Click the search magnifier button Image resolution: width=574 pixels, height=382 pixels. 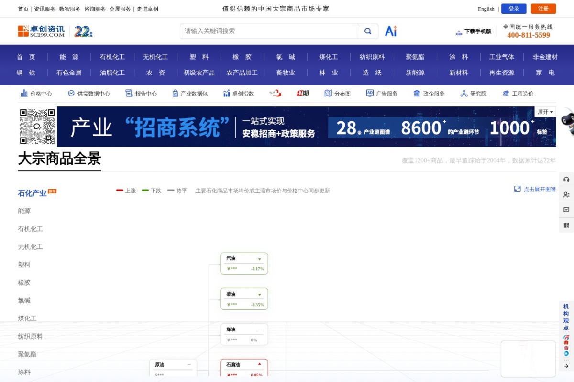368,31
